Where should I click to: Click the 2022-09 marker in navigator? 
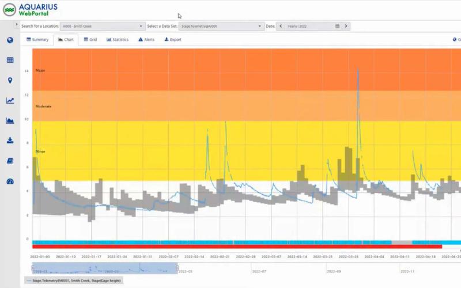point(334,271)
